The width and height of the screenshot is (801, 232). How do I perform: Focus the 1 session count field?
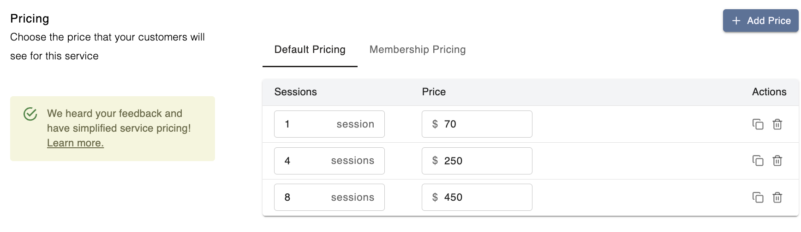tap(305, 124)
